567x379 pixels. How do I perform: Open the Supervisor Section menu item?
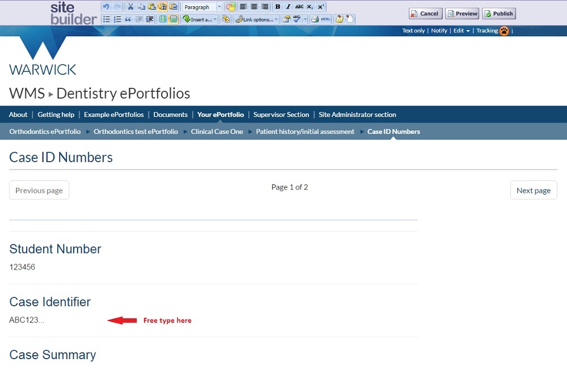[x=281, y=115]
